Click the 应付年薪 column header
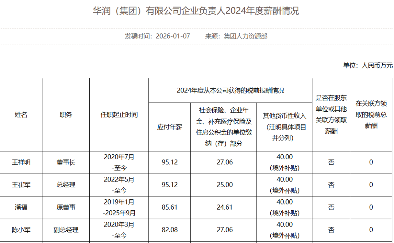Viewport: 394px width, 243px height. tap(170, 127)
